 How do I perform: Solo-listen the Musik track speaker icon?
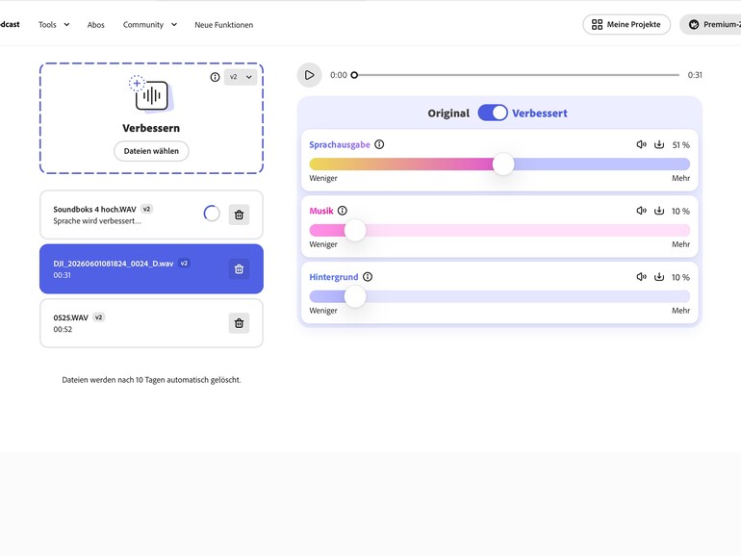[641, 211]
